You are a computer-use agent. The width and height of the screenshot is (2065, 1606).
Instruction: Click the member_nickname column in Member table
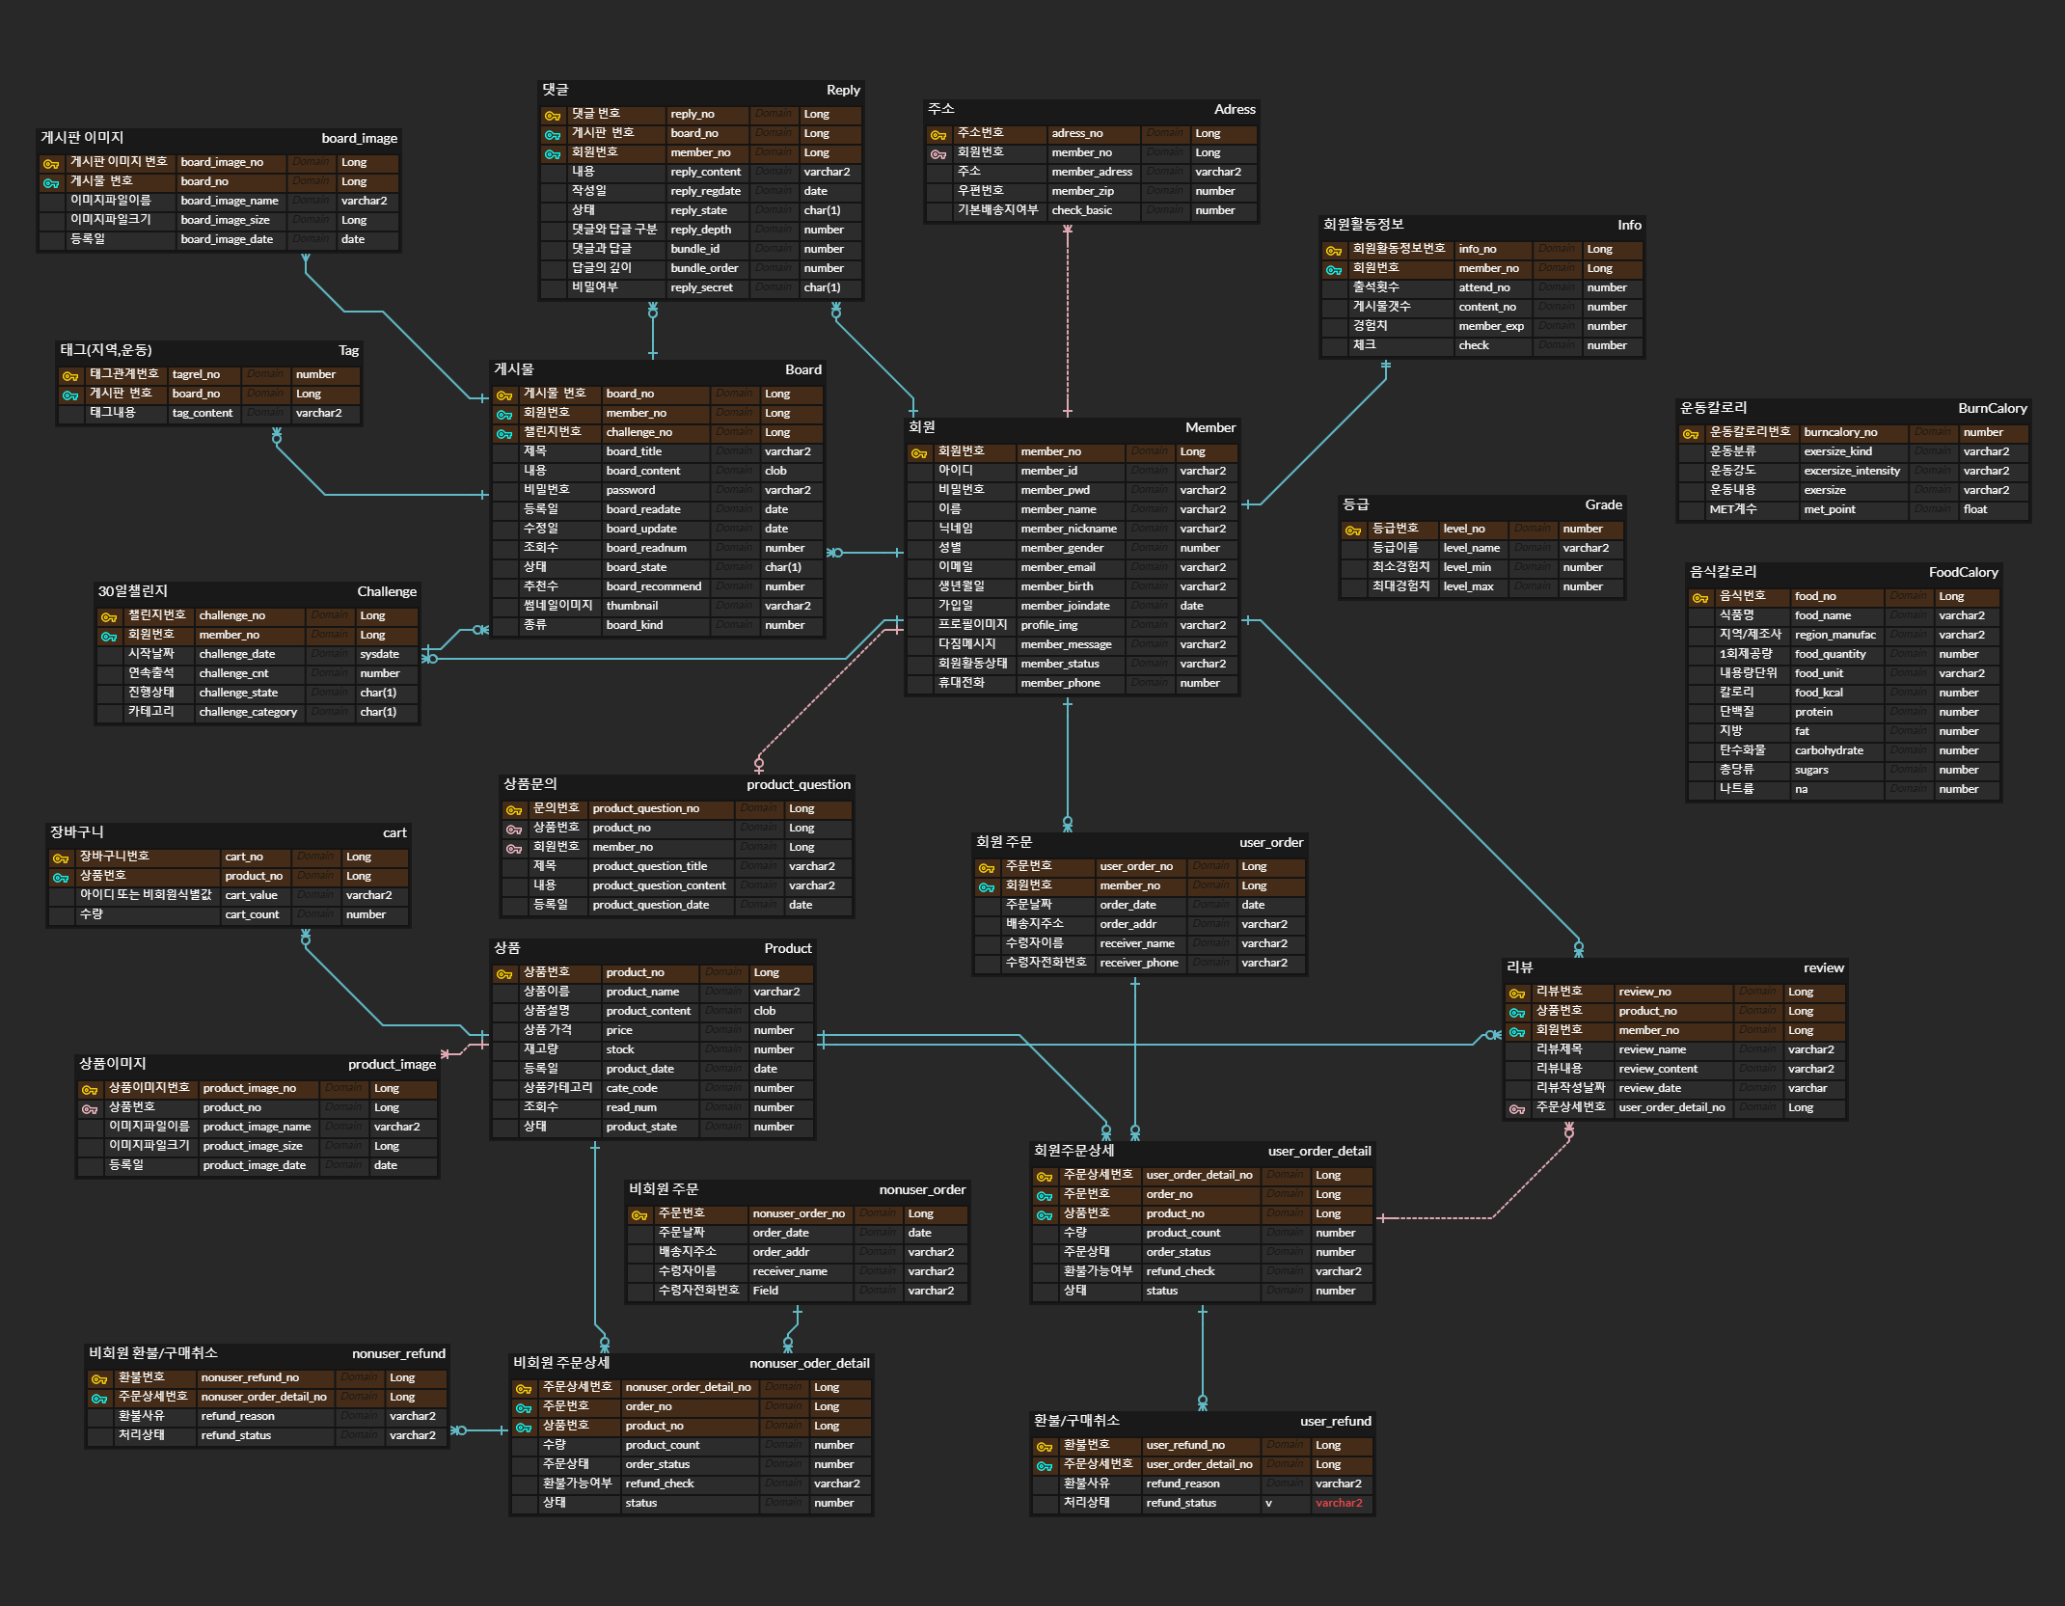pyautogui.click(x=1069, y=529)
